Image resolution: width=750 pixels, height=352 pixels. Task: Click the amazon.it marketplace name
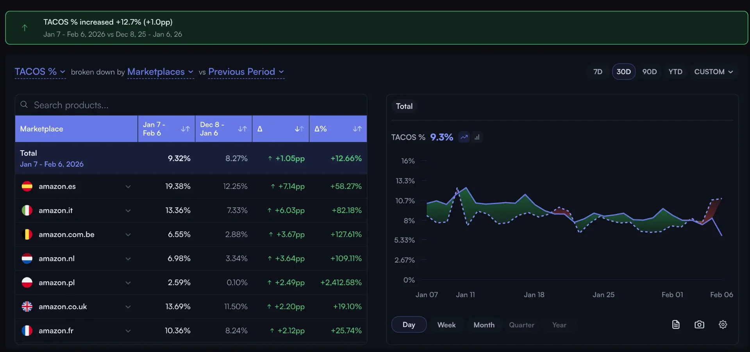55,210
